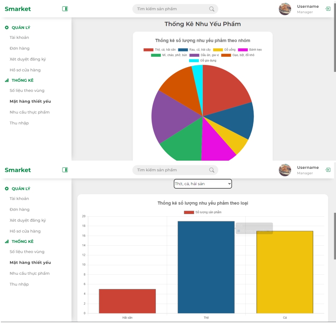
Task: Open Thu nhập on pie chart screen sidebar
Action: pos(19,123)
